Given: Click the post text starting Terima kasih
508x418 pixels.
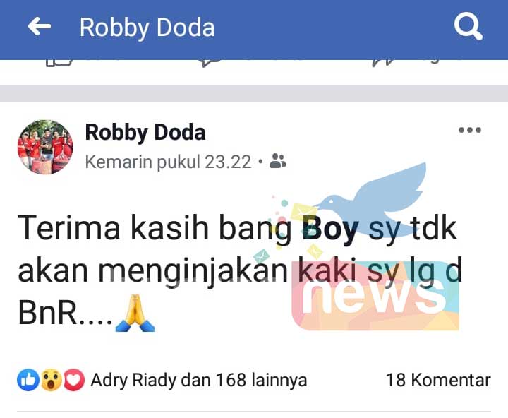Looking at the screenshot, I should click(240, 270).
